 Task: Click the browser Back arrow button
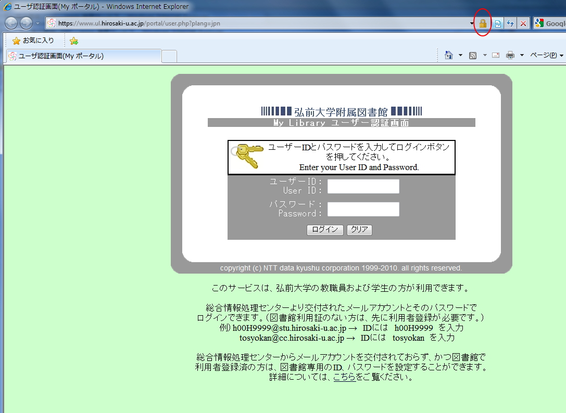point(11,23)
